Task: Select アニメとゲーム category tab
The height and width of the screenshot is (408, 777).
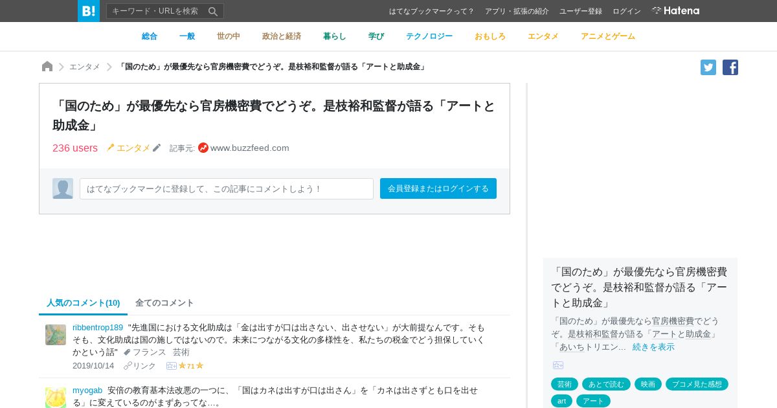Action: (x=608, y=36)
